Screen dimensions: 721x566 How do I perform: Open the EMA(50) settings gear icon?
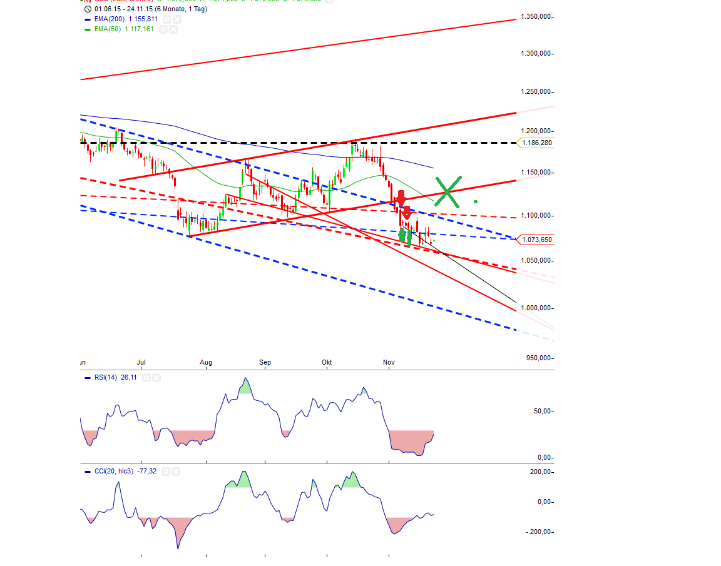click(x=163, y=29)
